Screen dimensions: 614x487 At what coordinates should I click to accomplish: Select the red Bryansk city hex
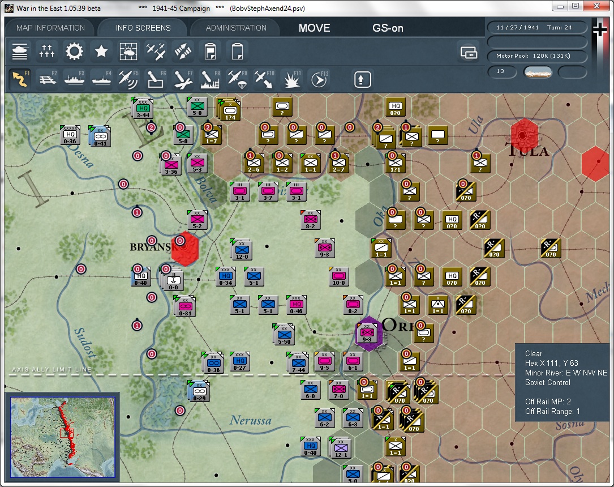pos(185,249)
